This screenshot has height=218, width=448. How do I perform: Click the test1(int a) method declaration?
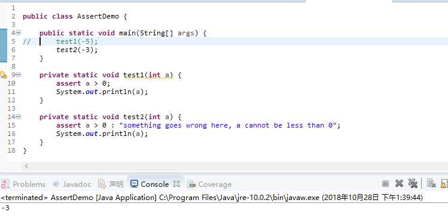pos(148,75)
